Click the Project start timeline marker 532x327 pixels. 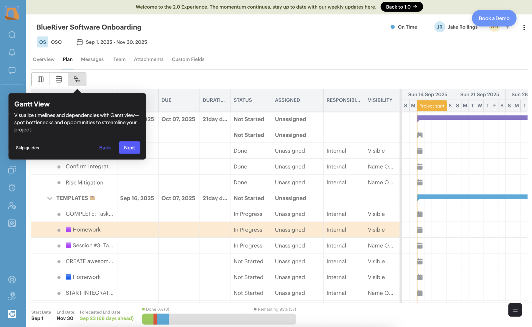[431, 106]
